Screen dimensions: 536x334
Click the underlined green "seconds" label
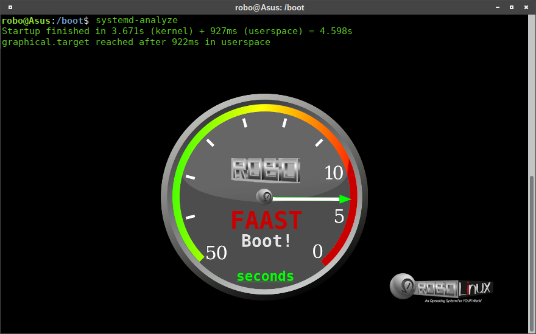[265, 276]
